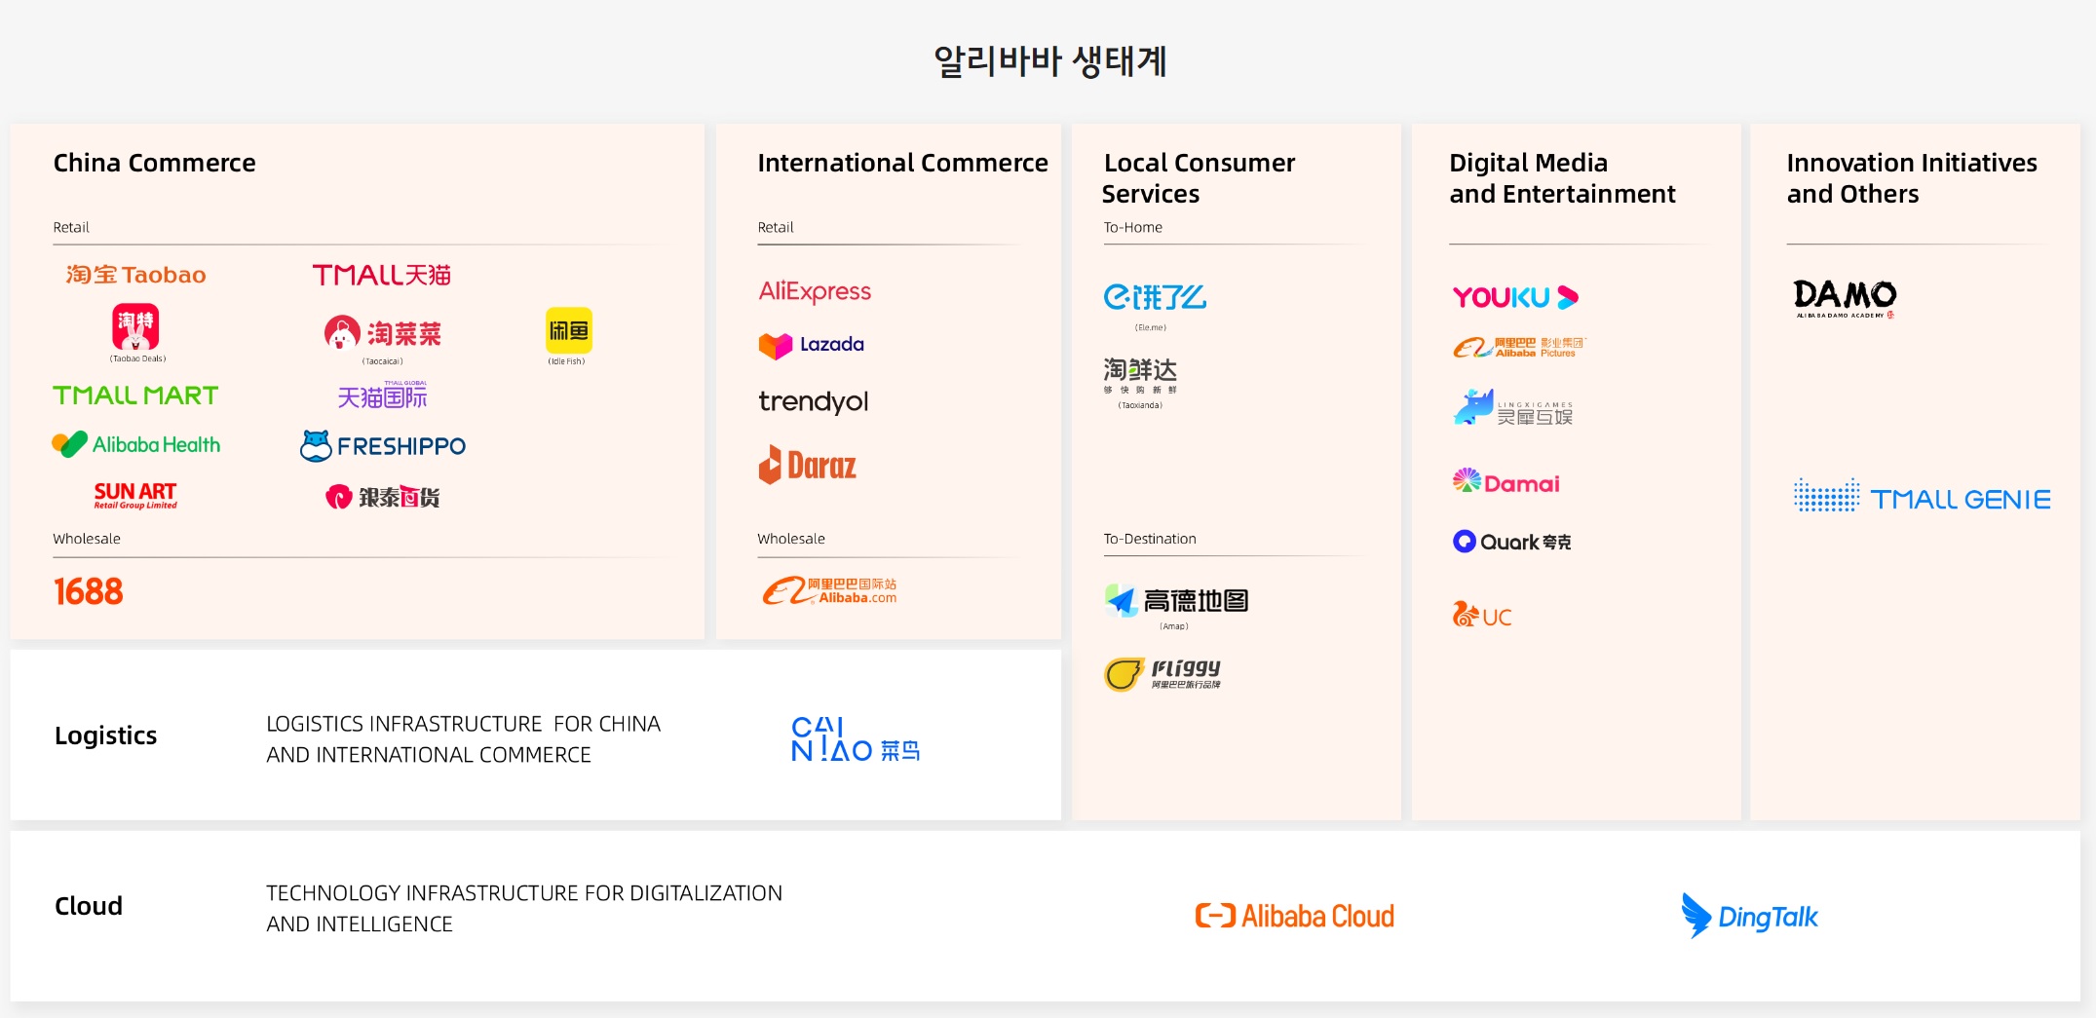
Task: Click the Taocaicai logo
Action: 383,333
